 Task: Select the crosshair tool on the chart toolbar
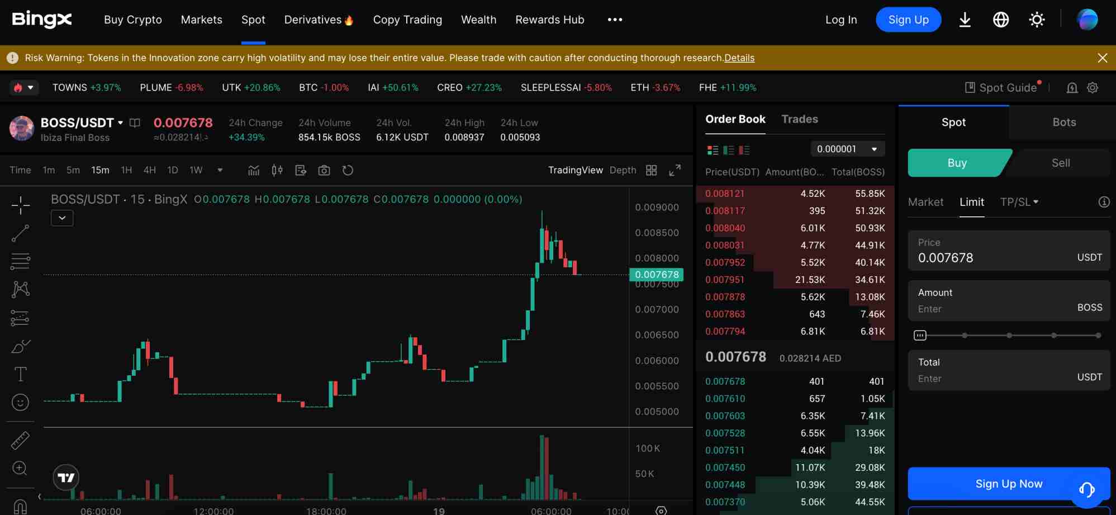pos(21,205)
